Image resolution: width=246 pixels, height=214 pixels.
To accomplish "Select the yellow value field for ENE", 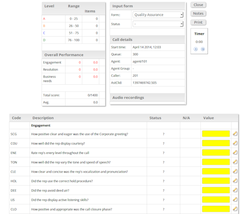I will (x=216, y=153).
